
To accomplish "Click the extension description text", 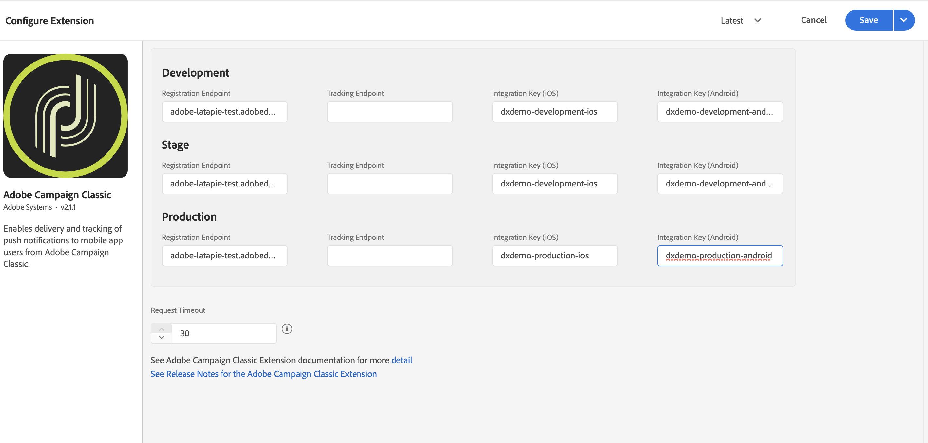I will (x=63, y=246).
